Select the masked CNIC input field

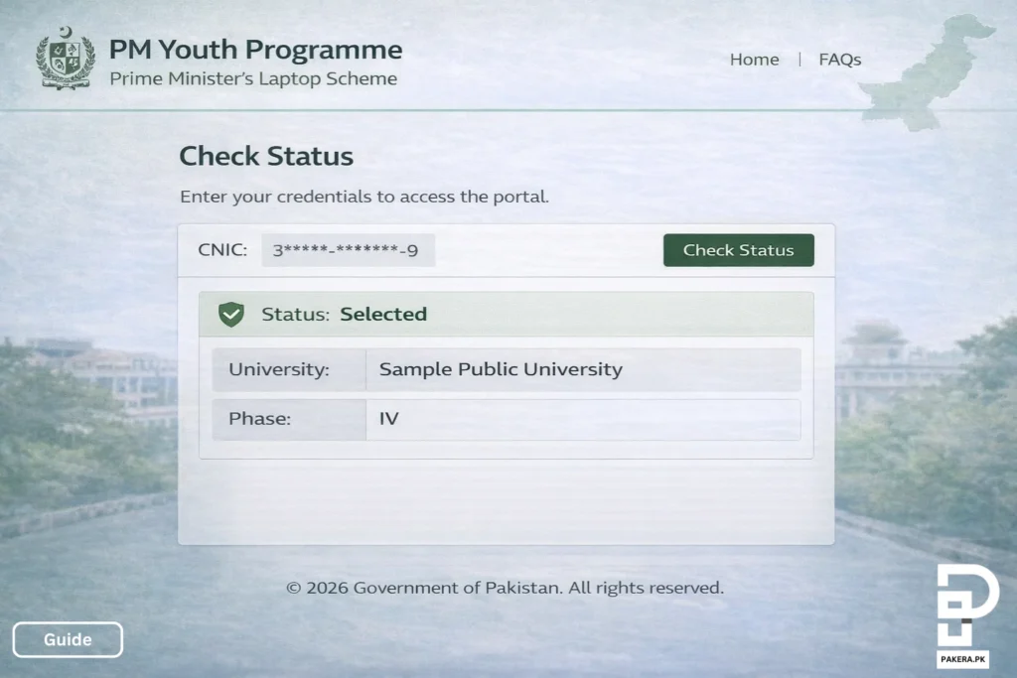click(347, 250)
